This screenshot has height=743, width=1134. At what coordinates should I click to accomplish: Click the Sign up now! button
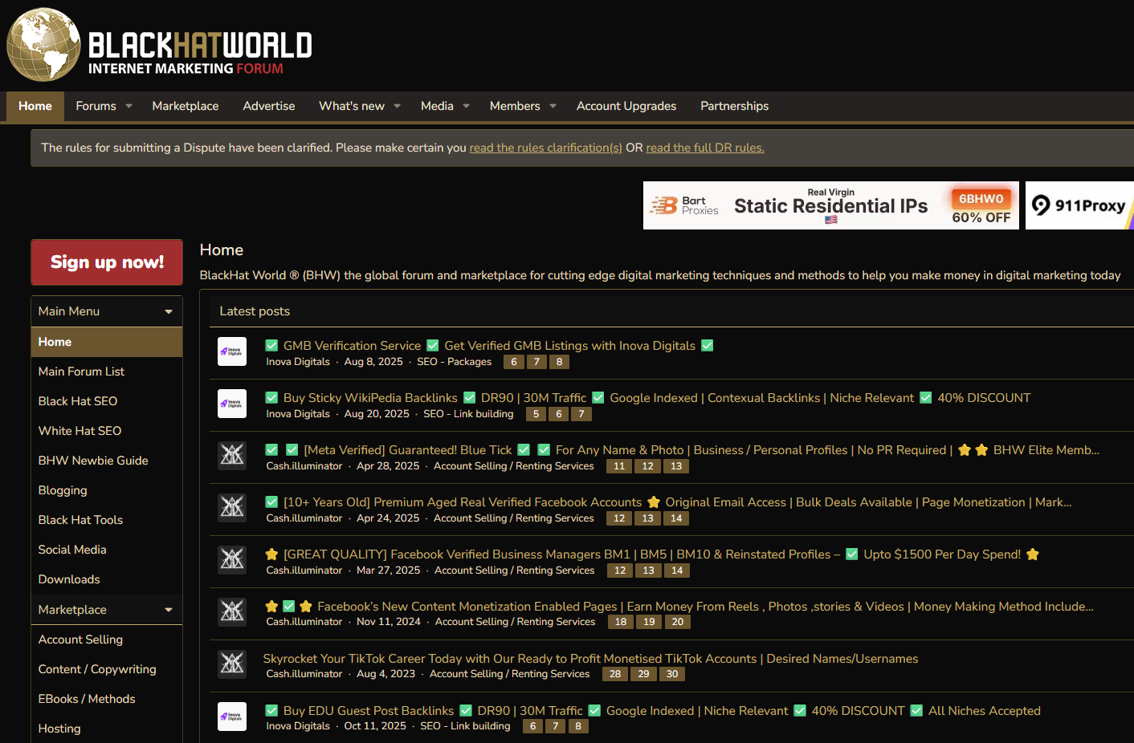click(107, 262)
